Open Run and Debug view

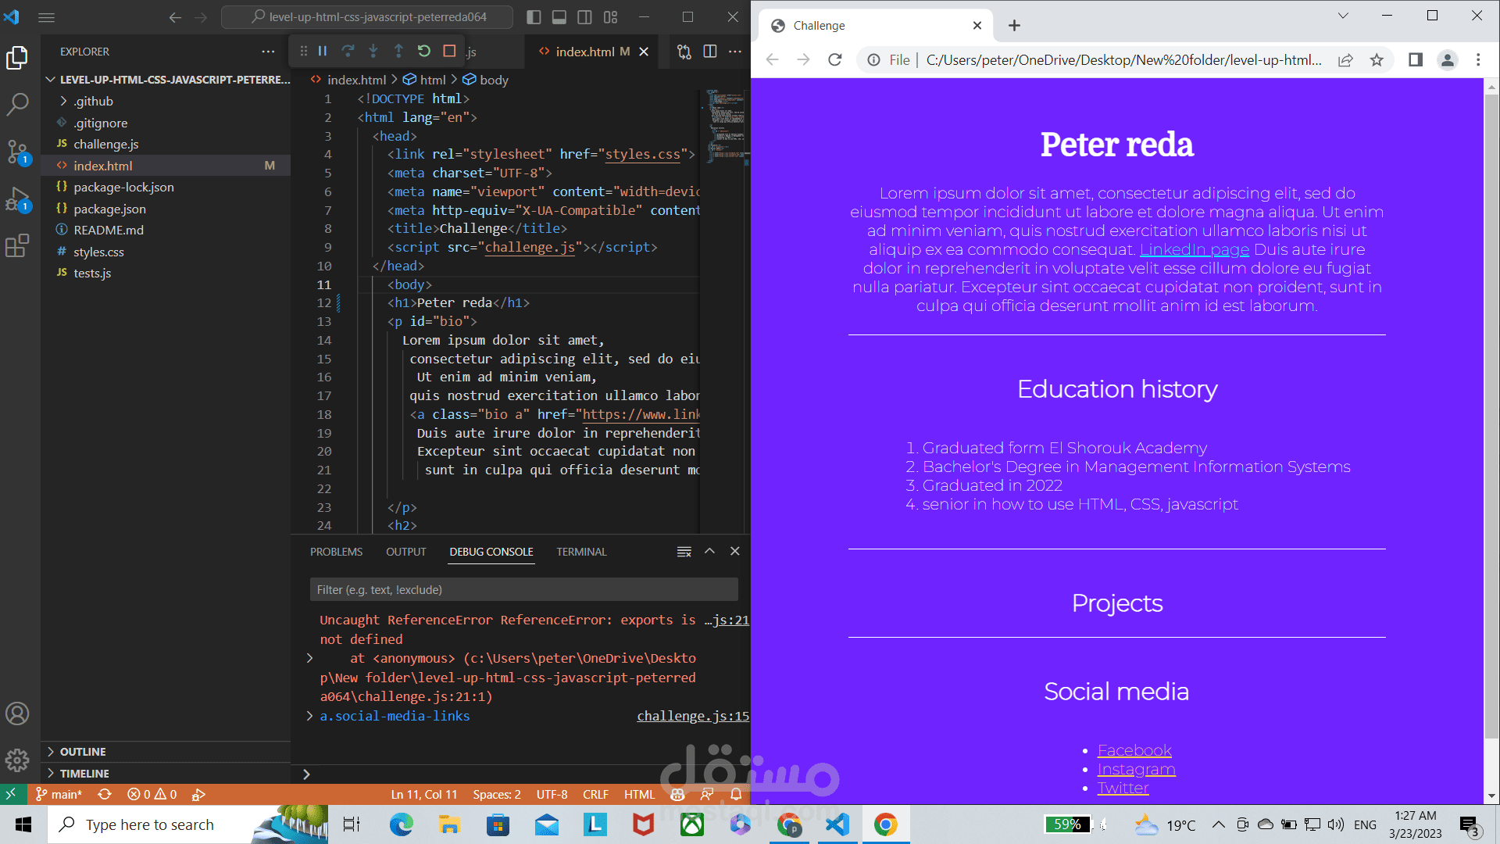click(x=17, y=198)
